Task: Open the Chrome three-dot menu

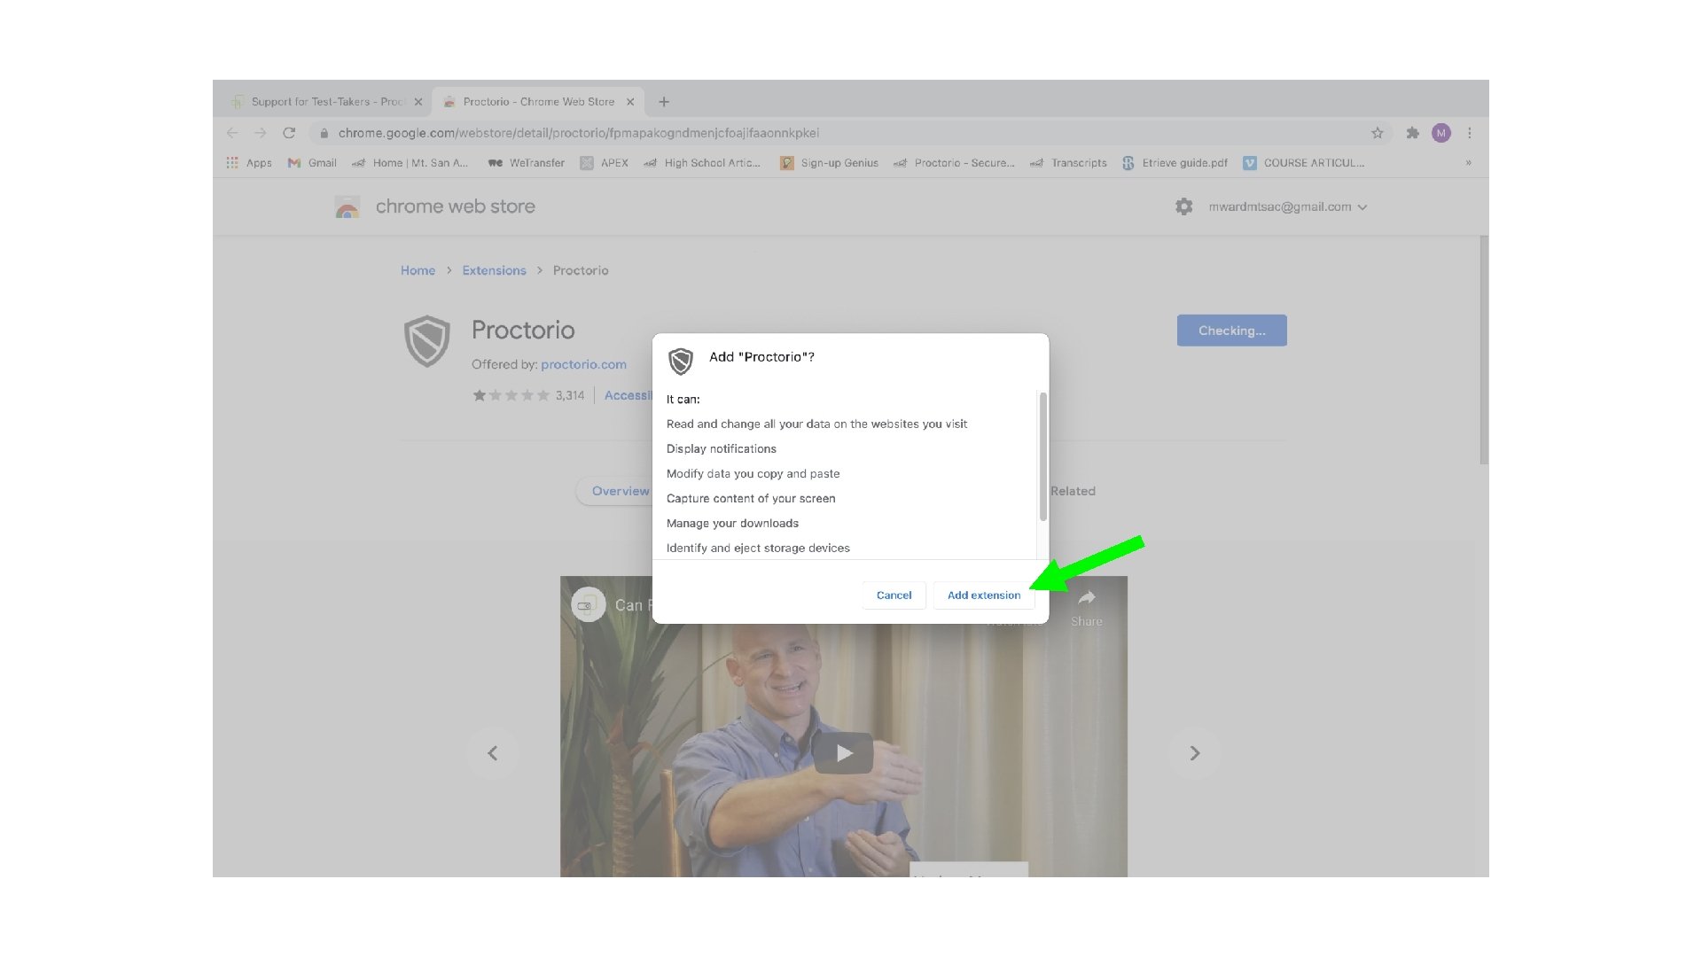Action: (1469, 133)
